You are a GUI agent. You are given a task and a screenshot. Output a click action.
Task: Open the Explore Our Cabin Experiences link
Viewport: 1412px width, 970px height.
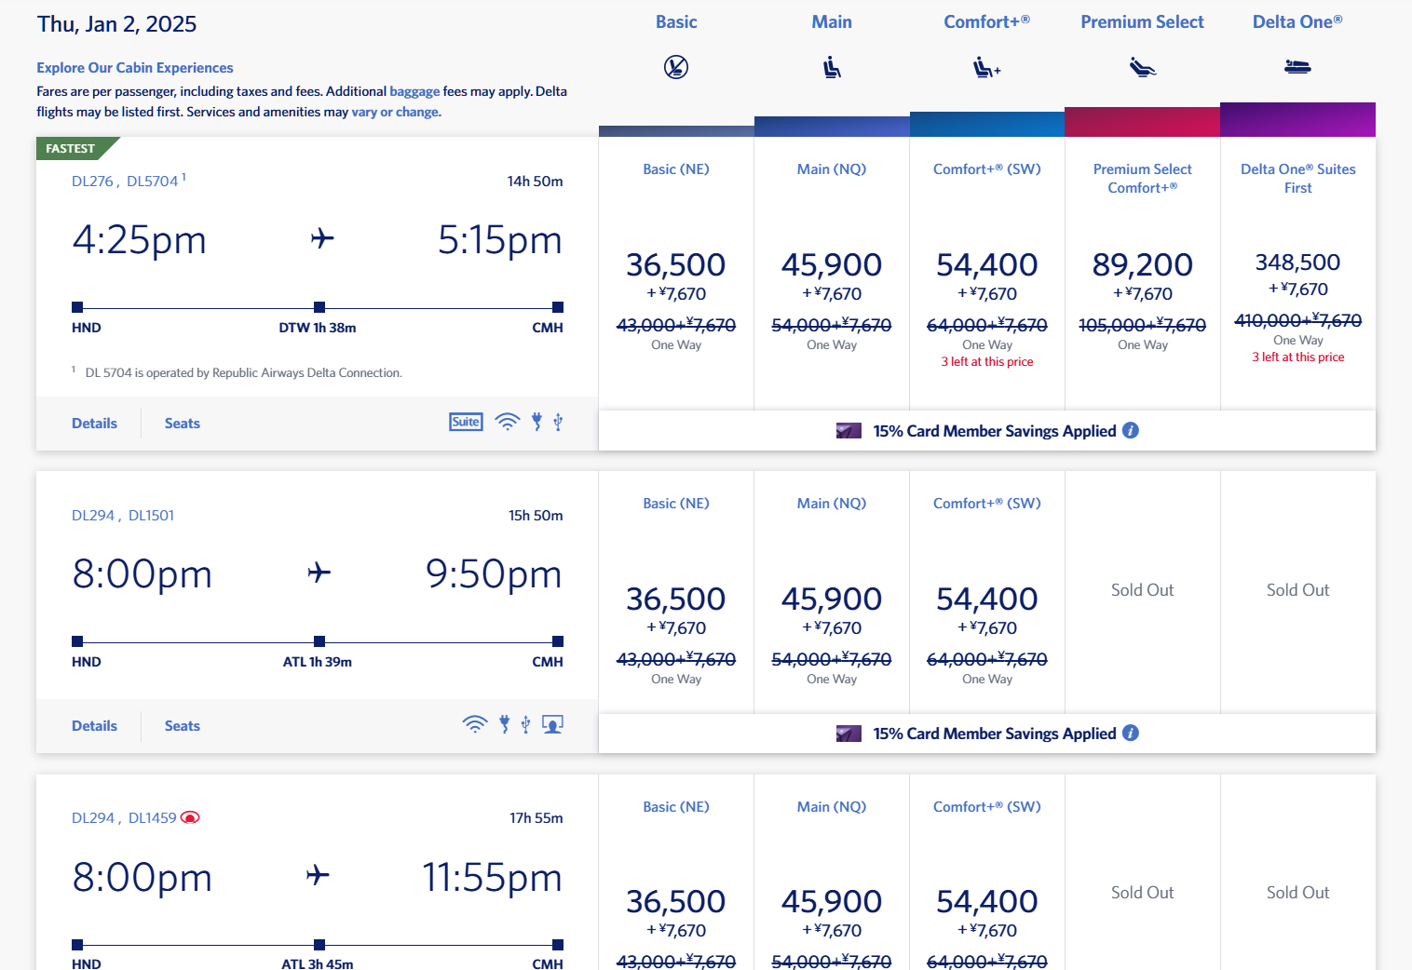pyautogui.click(x=135, y=68)
